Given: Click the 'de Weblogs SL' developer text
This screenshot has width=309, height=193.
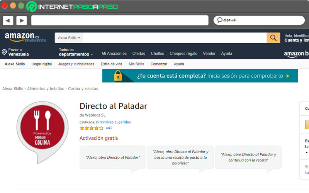Looking at the screenshot, I should (92, 115).
